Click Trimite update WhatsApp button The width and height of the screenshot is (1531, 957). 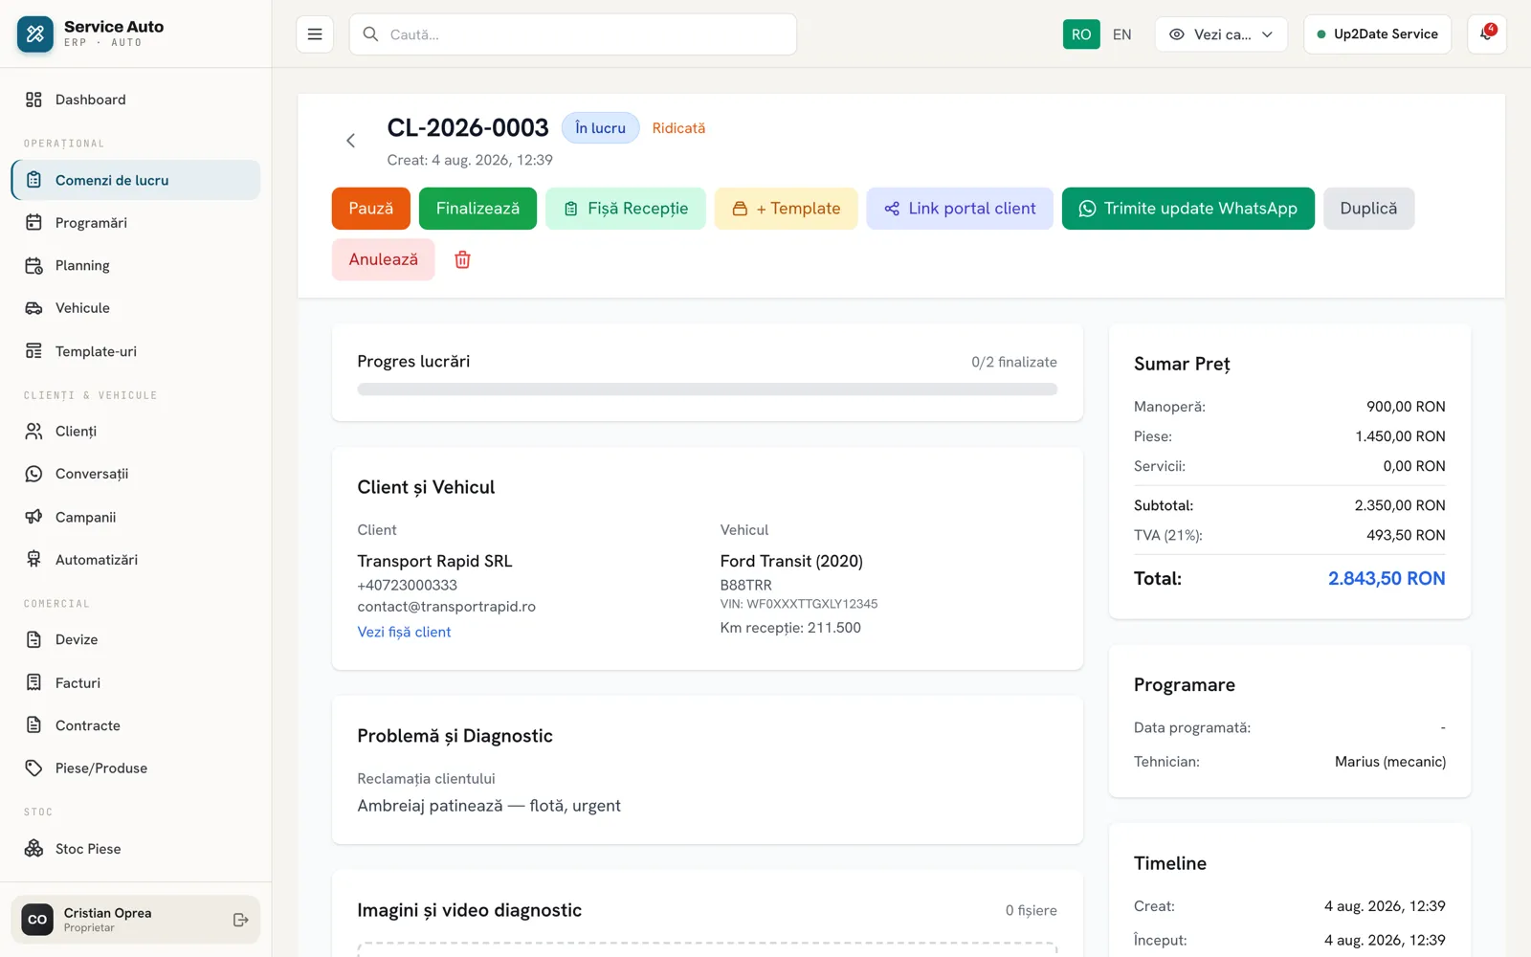pos(1187,209)
